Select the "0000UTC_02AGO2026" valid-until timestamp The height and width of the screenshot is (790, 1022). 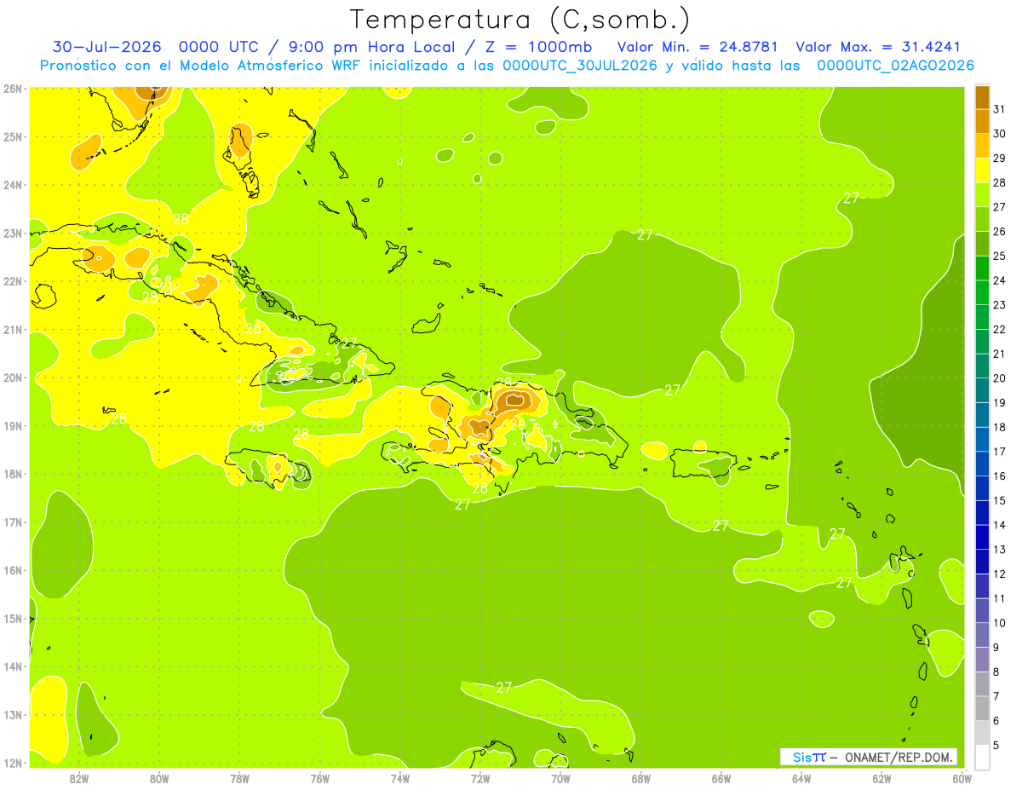click(x=895, y=66)
